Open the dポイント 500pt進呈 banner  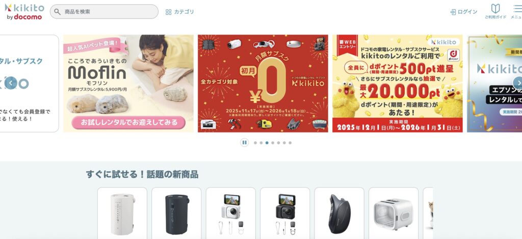397,83
